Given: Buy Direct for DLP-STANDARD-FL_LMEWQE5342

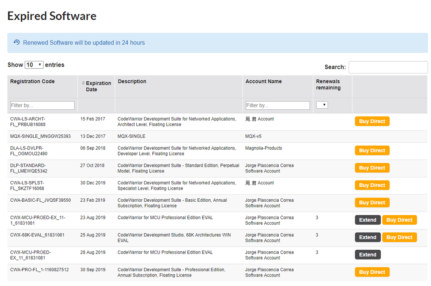Looking at the screenshot, I should [x=372, y=168].
